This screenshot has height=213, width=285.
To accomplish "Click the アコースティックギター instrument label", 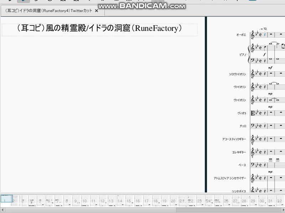I will point(234,139).
